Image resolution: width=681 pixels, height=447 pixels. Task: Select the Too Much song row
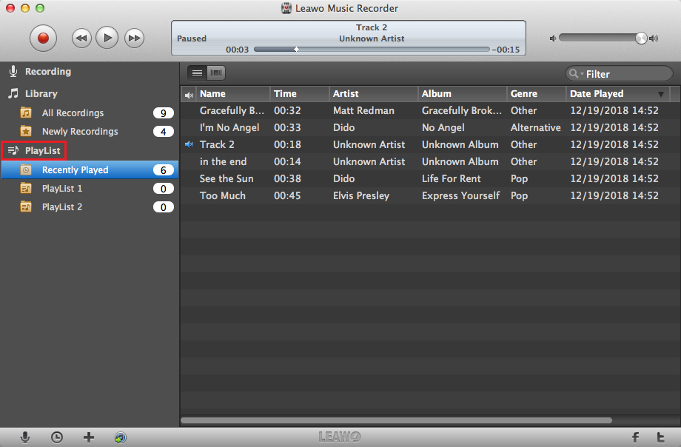pyautogui.click(x=222, y=196)
